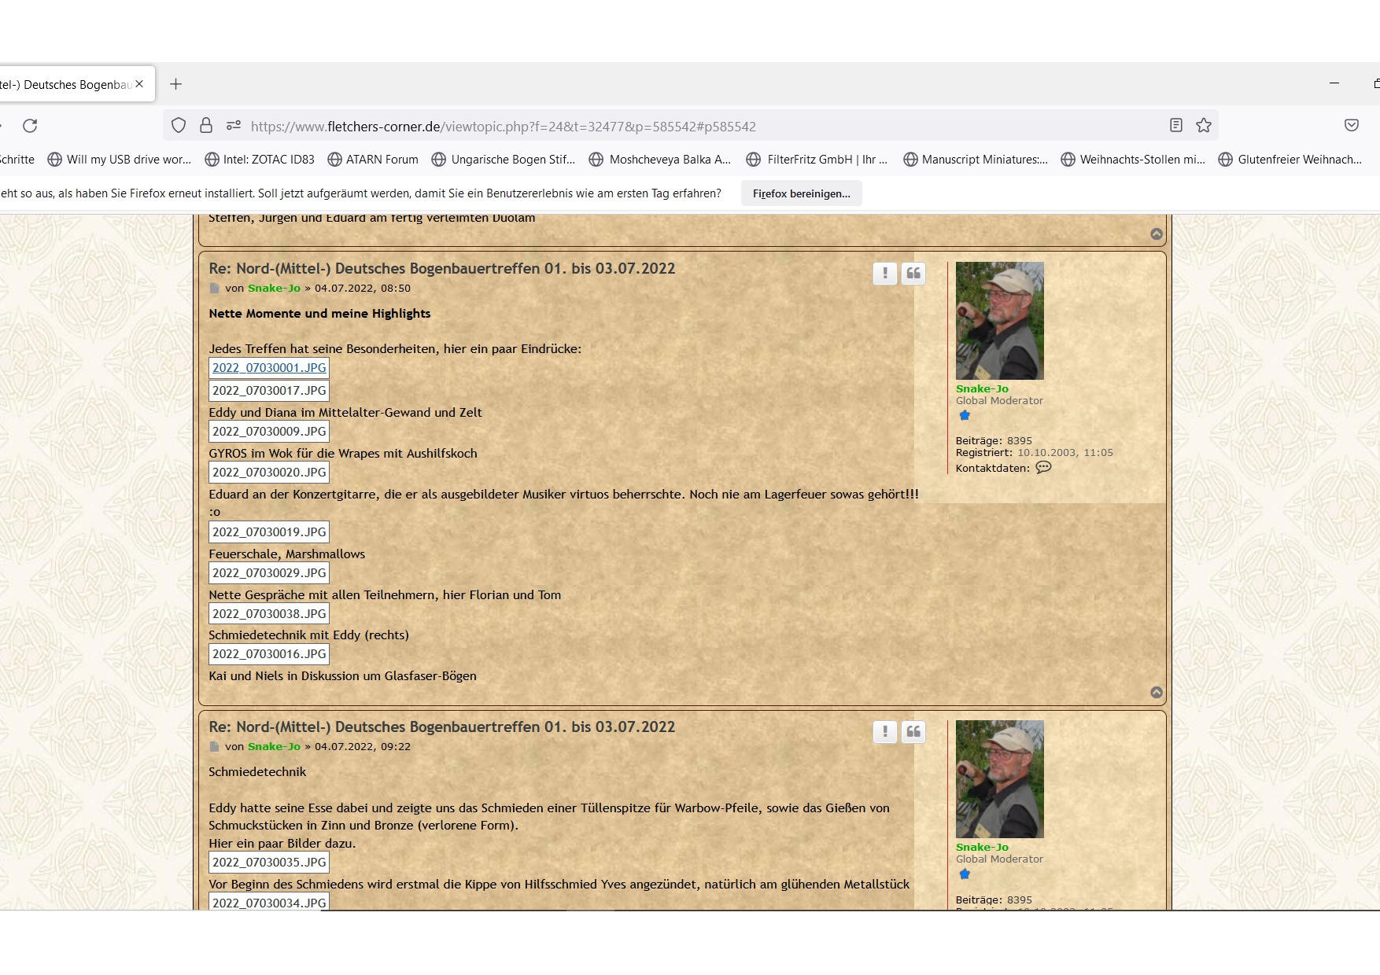The width and height of the screenshot is (1380, 975).
Task: Open the tracking protection shield icon
Action: pyautogui.click(x=179, y=126)
